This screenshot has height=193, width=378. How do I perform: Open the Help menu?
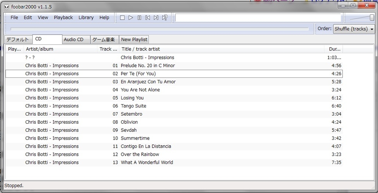point(104,18)
